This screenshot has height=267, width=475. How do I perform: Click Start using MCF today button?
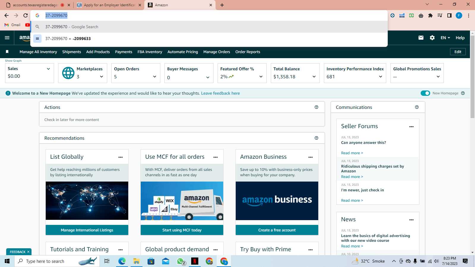coord(182,230)
